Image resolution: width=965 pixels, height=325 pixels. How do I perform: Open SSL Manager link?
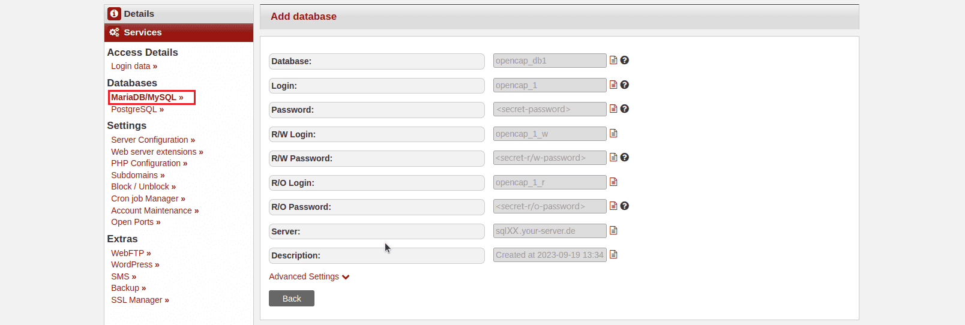[140, 300]
